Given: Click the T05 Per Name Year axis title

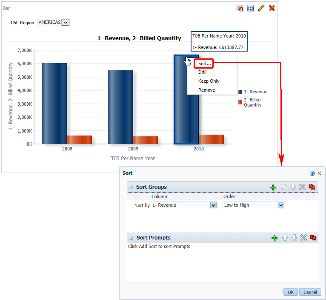Looking at the screenshot, I should click(x=133, y=159).
